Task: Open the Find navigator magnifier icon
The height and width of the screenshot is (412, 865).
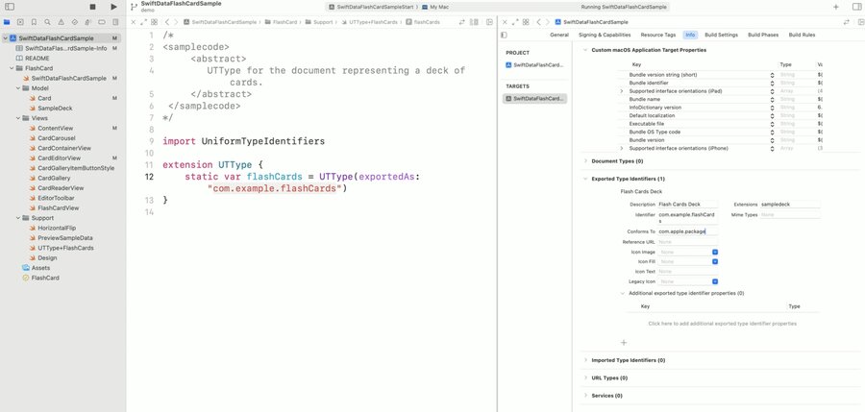Action: [47, 22]
